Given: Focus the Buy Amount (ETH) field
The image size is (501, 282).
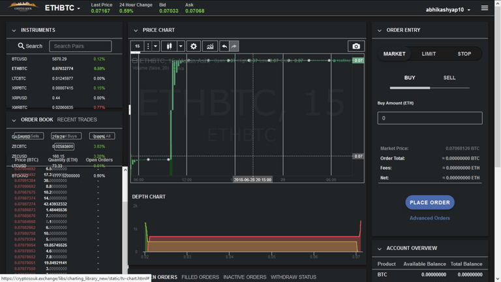Looking at the screenshot, I should pos(430,118).
